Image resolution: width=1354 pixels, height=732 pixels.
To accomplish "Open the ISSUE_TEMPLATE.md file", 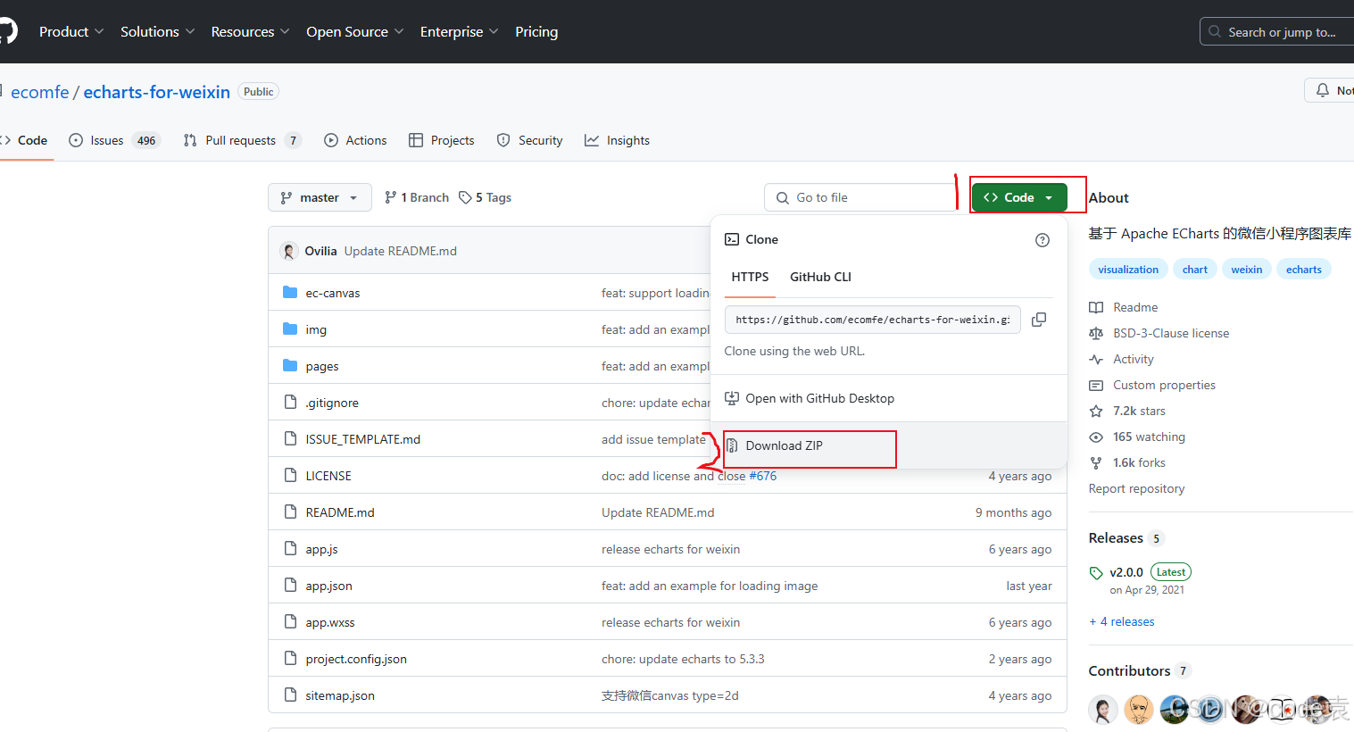I will click(x=363, y=439).
